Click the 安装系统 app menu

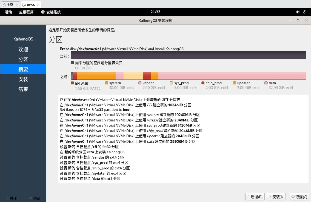coord(51,12)
